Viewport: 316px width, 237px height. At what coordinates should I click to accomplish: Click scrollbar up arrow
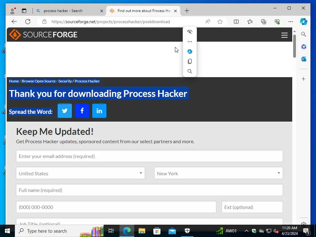[294, 31]
